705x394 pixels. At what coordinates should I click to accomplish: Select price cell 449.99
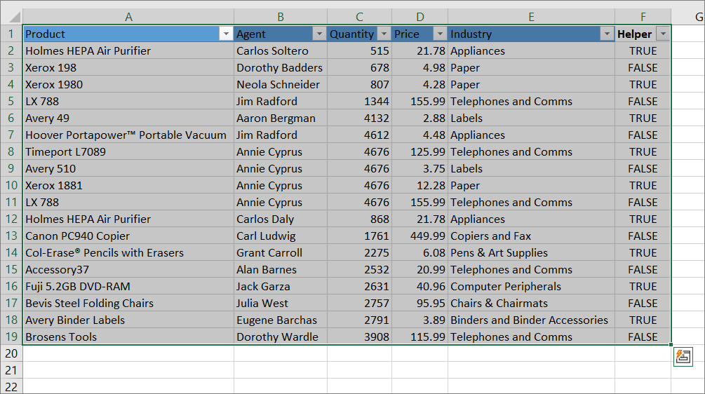pyautogui.click(x=420, y=236)
